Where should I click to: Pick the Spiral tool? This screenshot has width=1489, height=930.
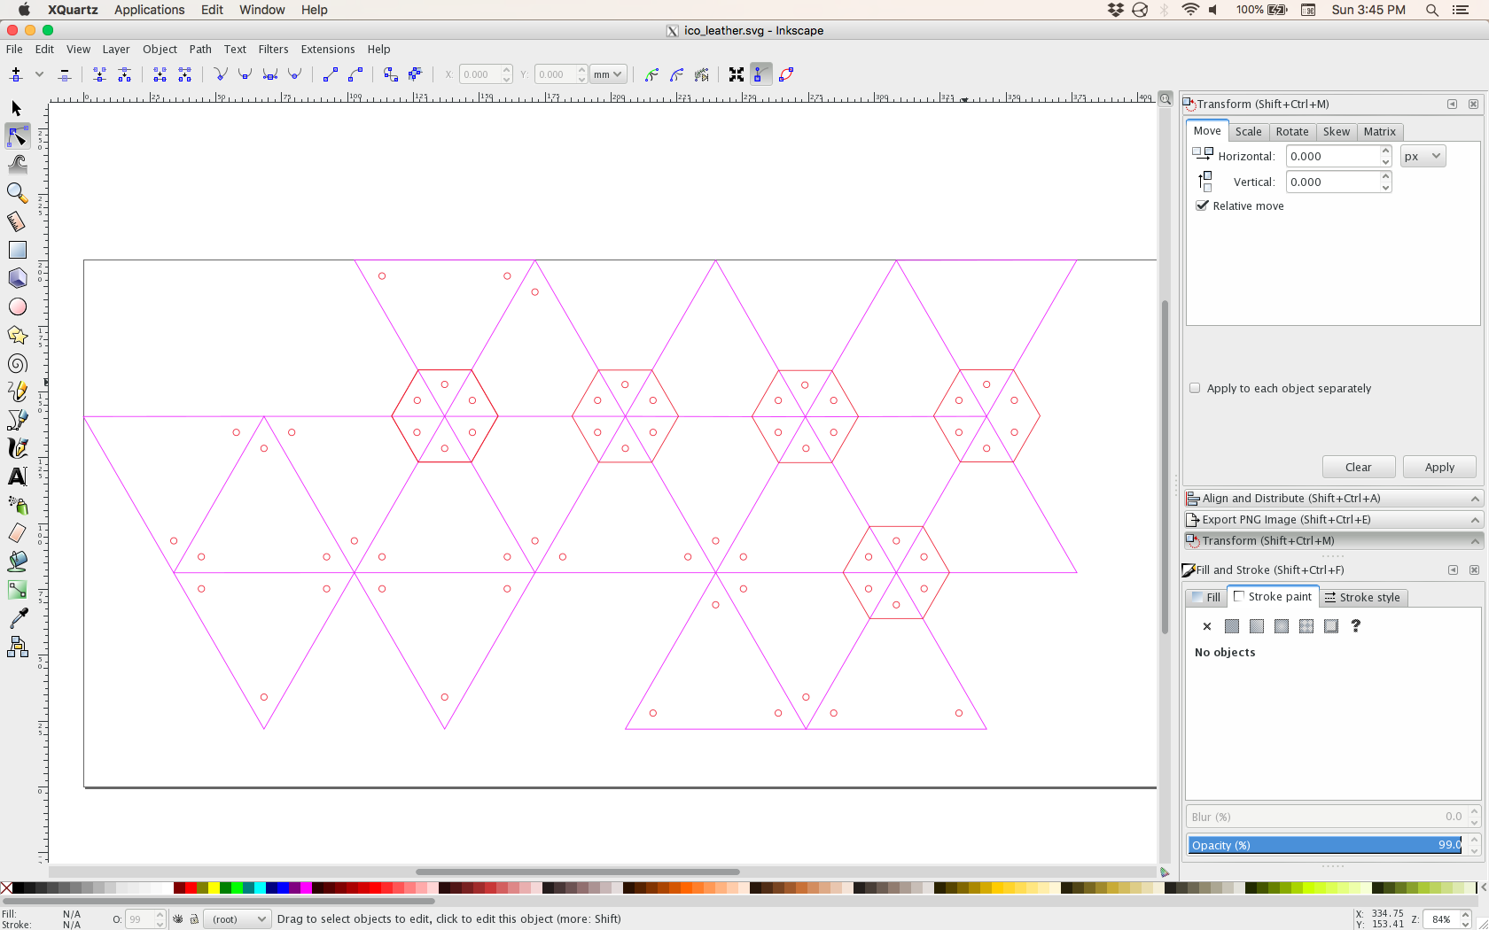coord(17,363)
